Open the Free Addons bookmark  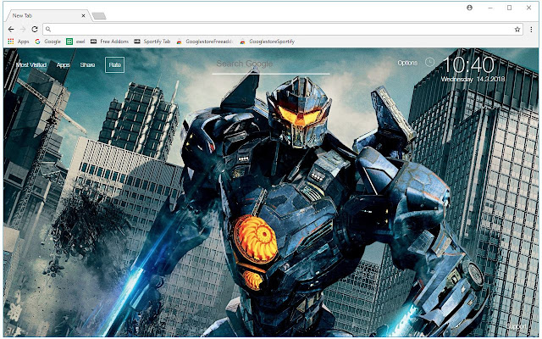109,42
